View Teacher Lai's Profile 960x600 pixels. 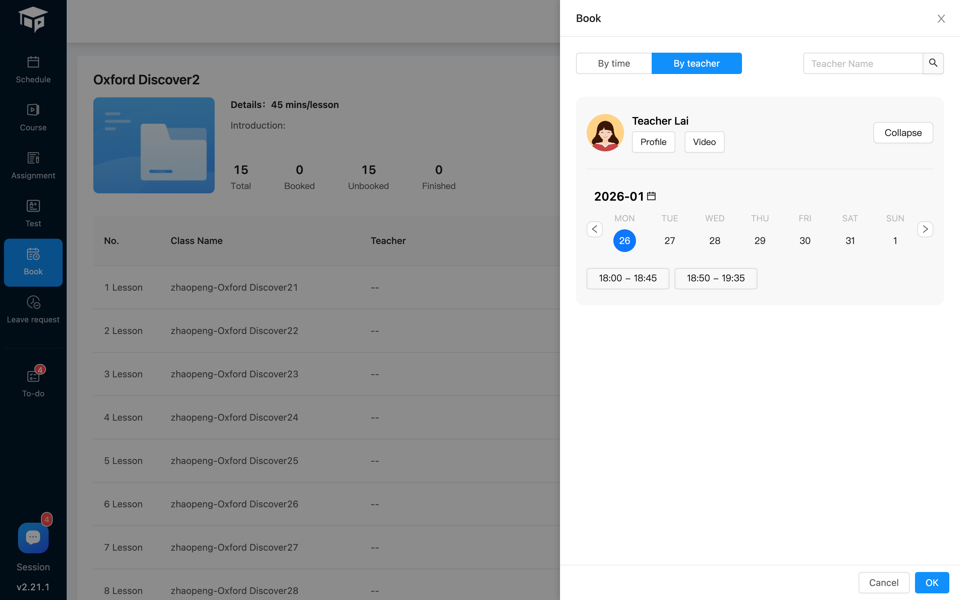point(653,142)
